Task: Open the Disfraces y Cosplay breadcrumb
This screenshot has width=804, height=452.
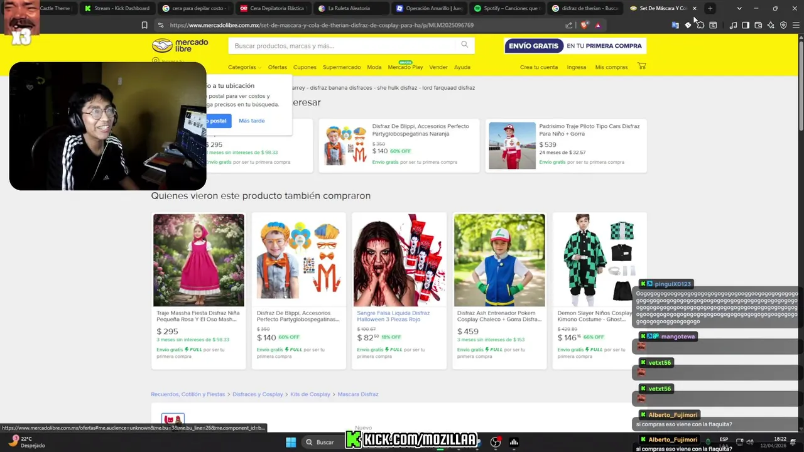Action: pos(258,394)
